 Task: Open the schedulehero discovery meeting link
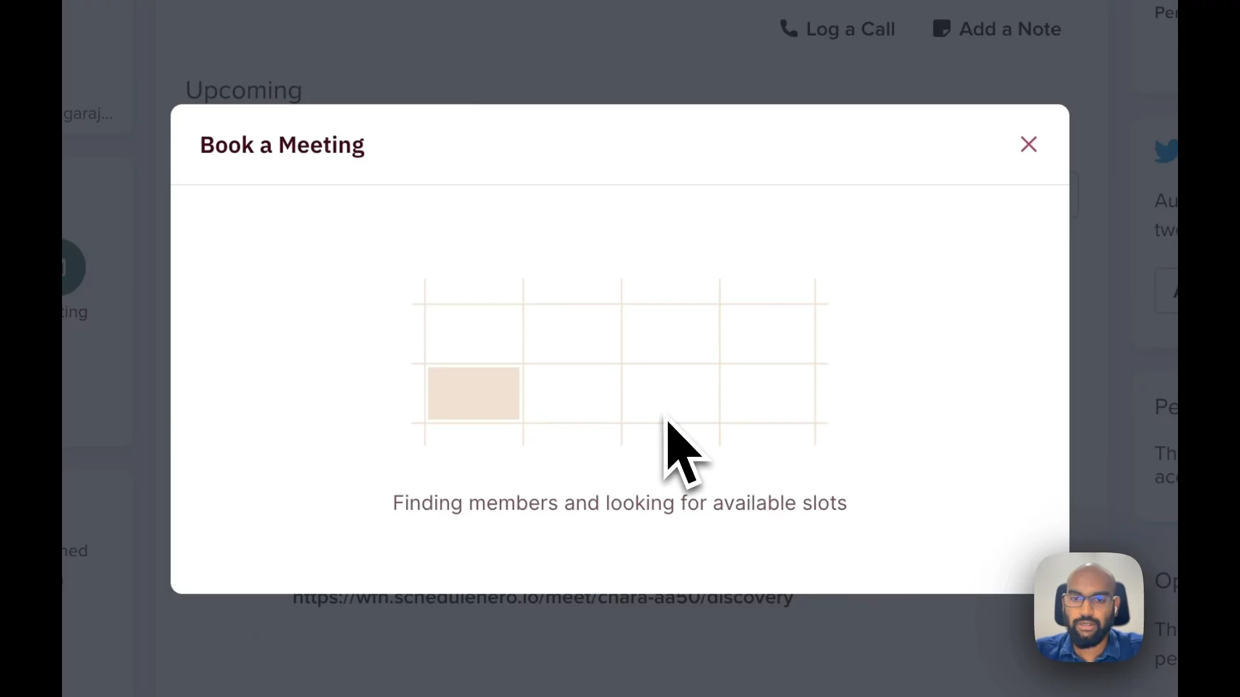point(542,598)
